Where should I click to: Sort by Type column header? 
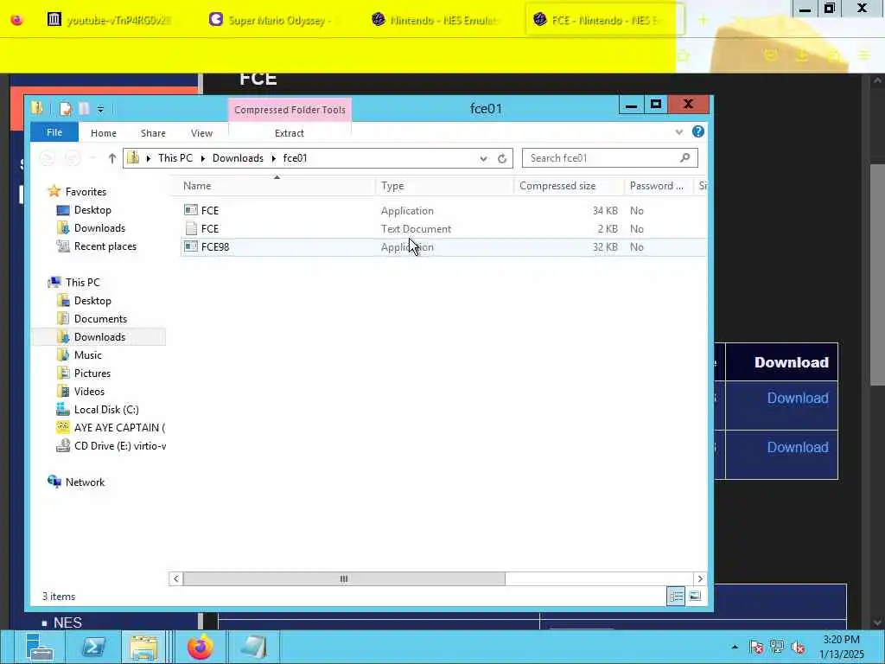point(392,186)
